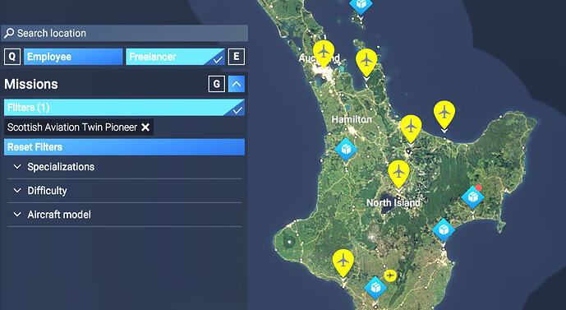The image size is (566, 310).
Task: Open the cargo marker at top of map
Action: [x=361, y=6]
